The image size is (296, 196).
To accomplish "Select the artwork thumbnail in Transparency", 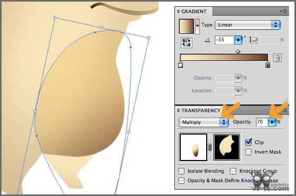I will 193,147.
